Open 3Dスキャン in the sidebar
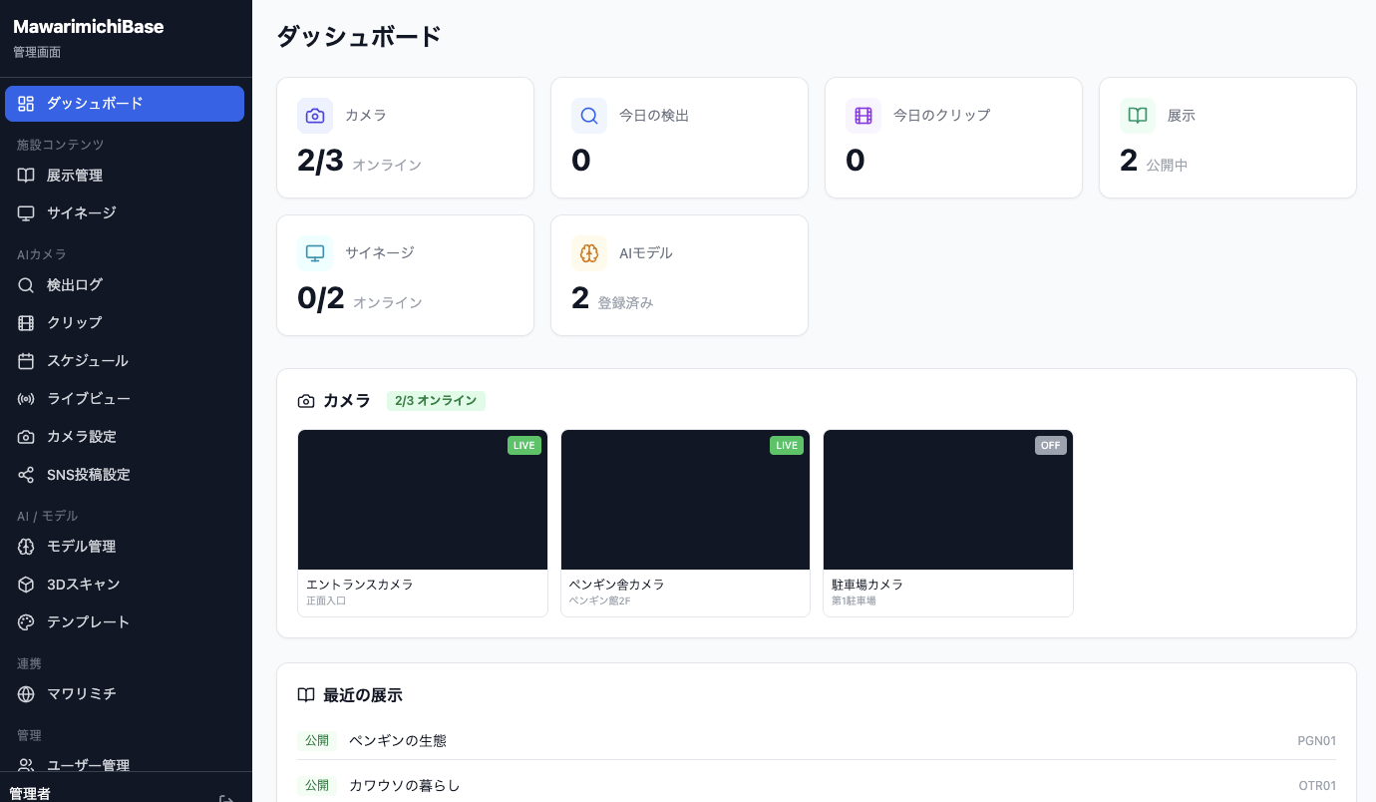This screenshot has width=1376, height=802. pos(125,585)
